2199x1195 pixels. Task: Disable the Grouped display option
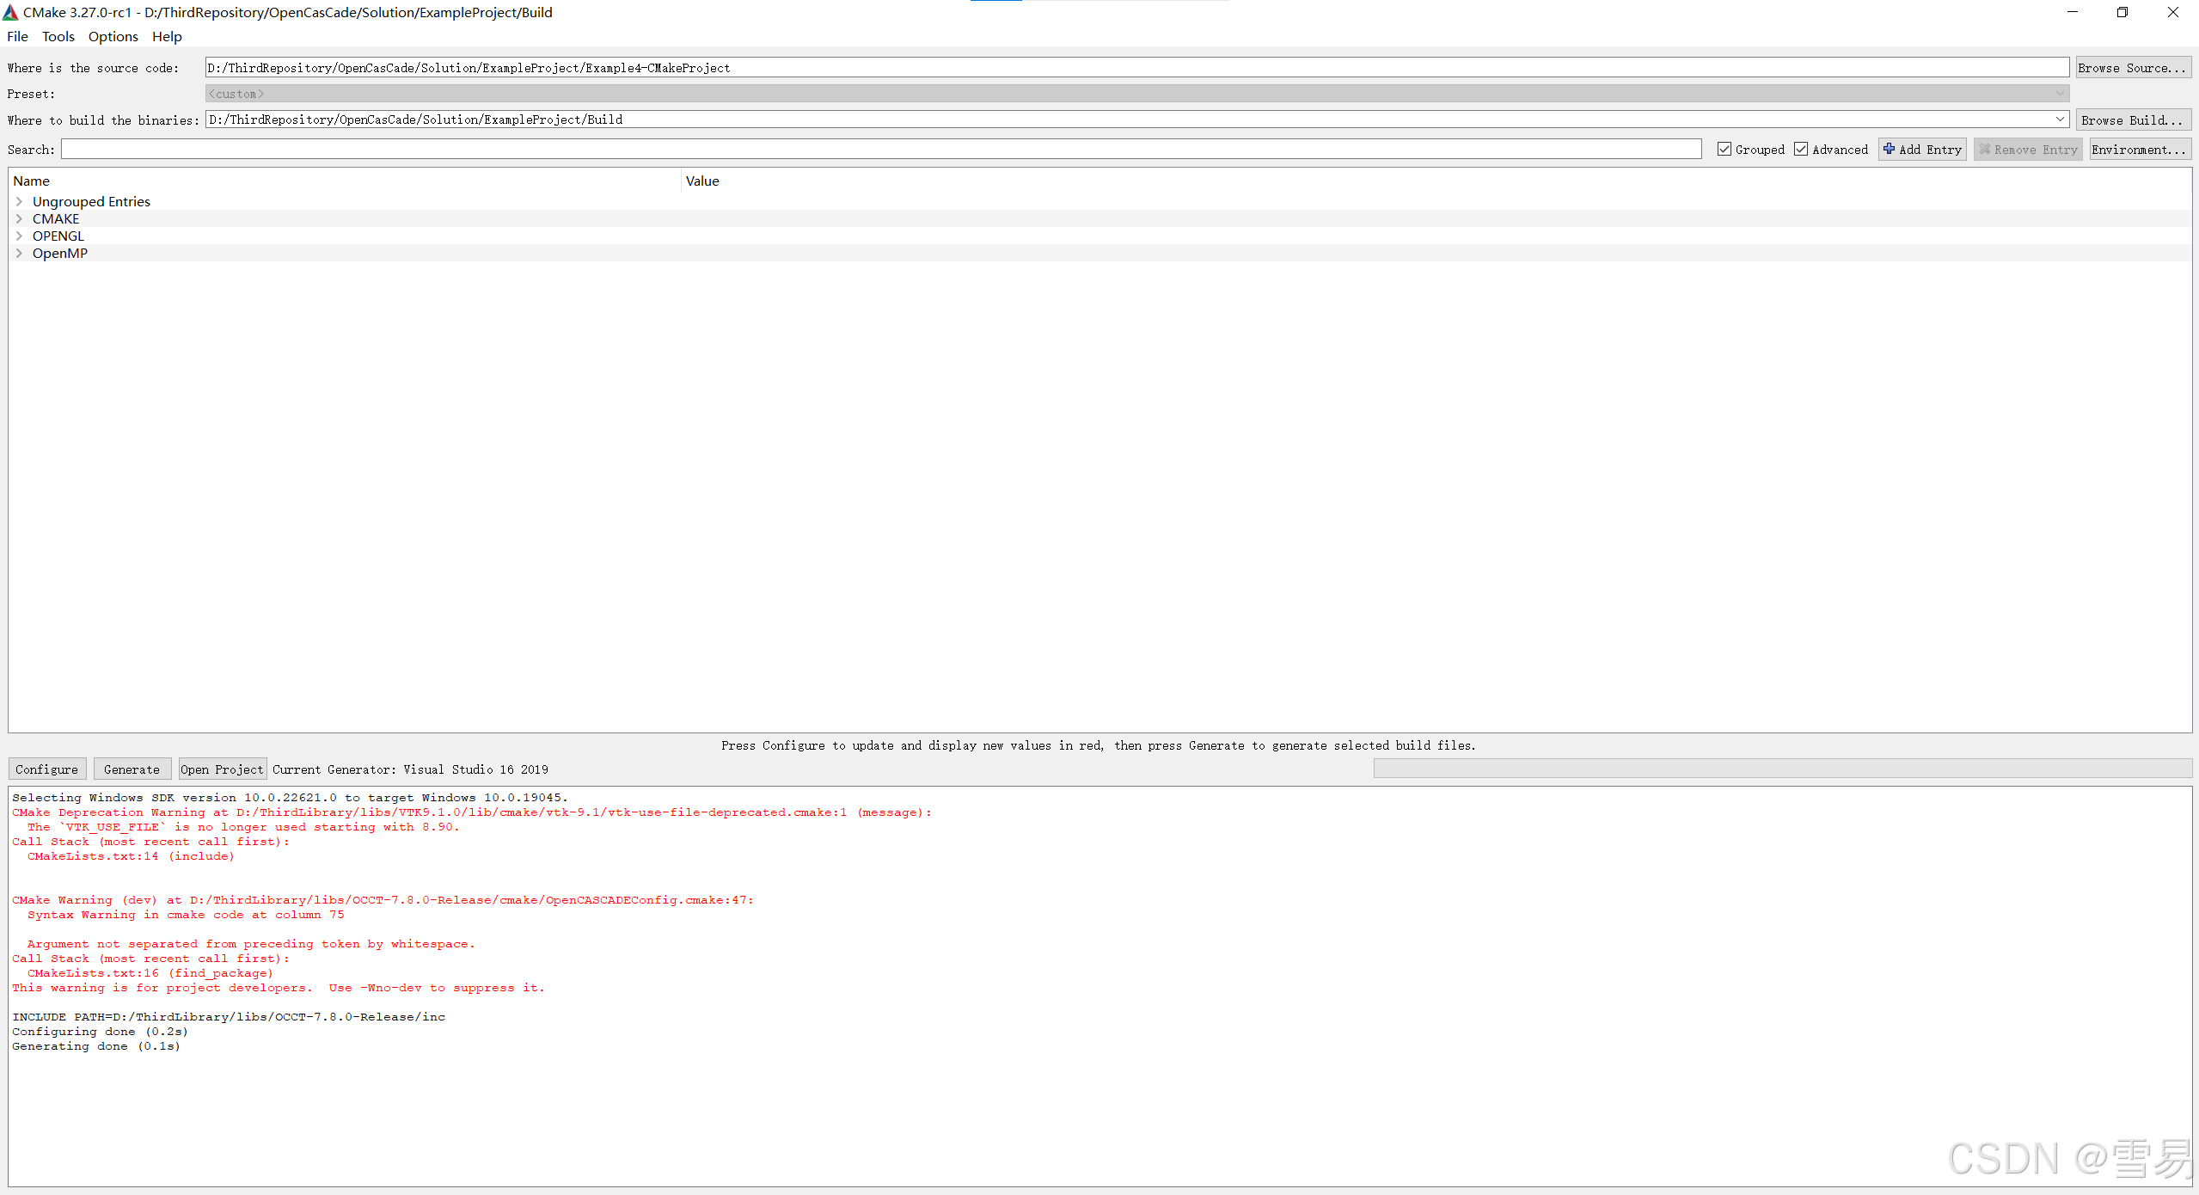tap(1724, 148)
